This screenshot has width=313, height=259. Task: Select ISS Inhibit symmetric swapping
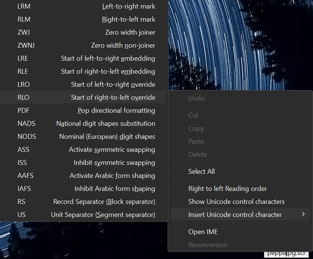pyautogui.click(x=86, y=163)
